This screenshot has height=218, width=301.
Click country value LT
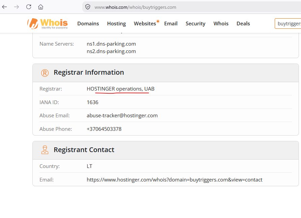pyautogui.click(x=89, y=166)
